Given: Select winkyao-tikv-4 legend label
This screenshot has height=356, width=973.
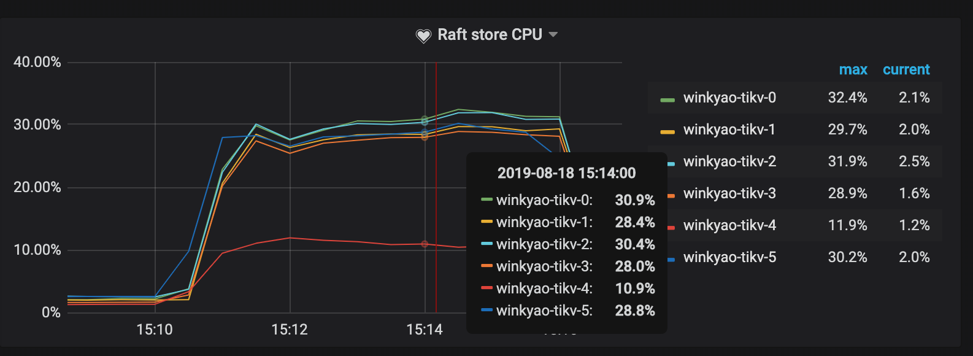Looking at the screenshot, I should [x=729, y=226].
